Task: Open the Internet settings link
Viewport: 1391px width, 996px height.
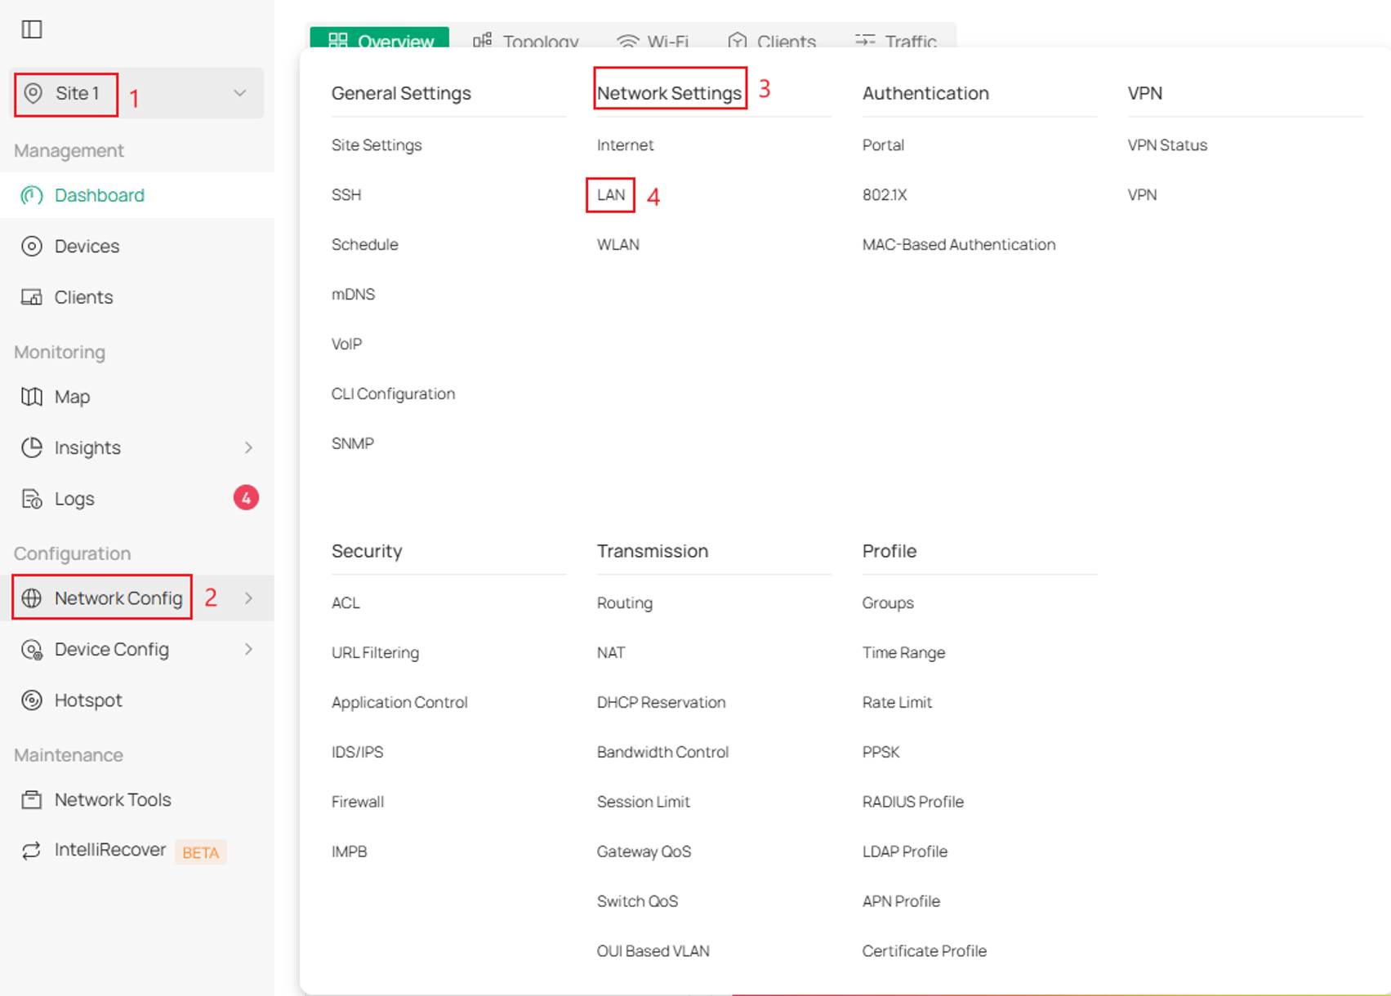Action: coord(625,145)
